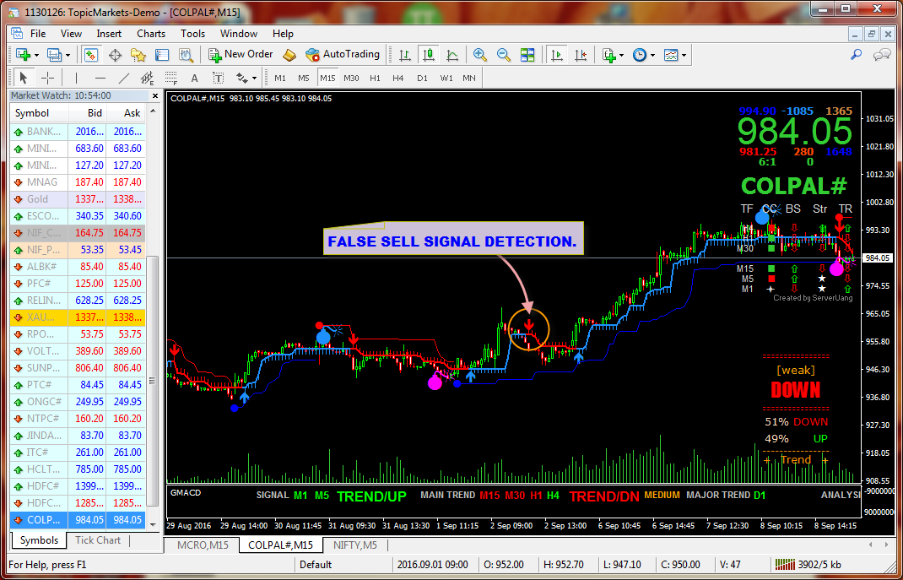Toggle the Market Watch panel icon

pyautogui.click(x=92, y=55)
